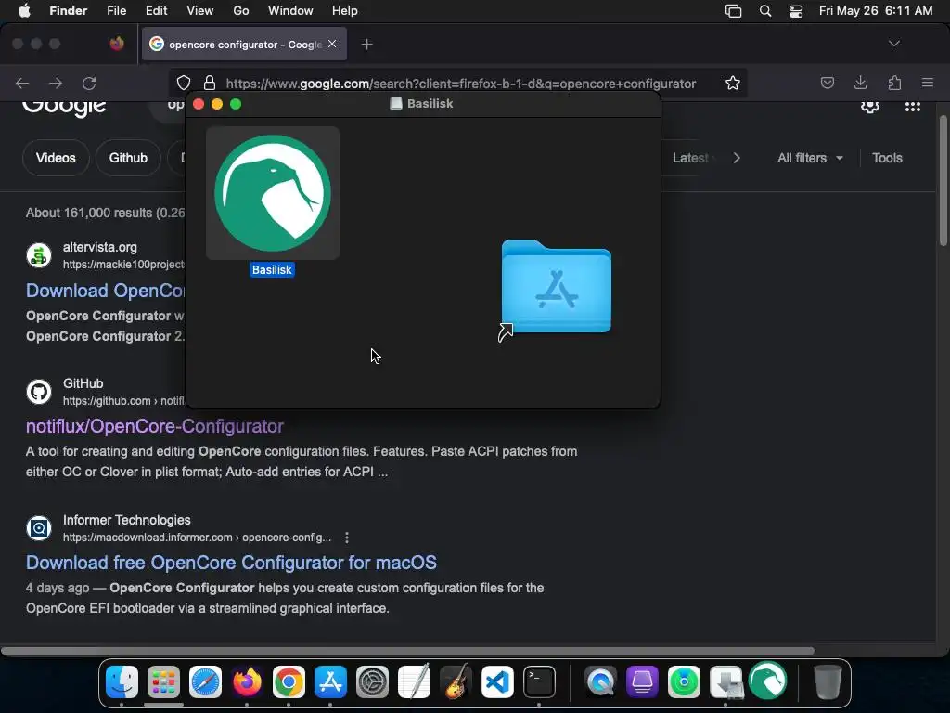Open the File menu
Viewport: 950px width, 713px height.
point(116,11)
